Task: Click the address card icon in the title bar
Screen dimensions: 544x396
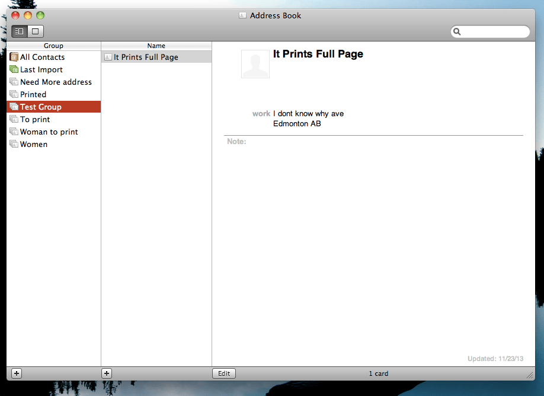Action: (x=242, y=15)
